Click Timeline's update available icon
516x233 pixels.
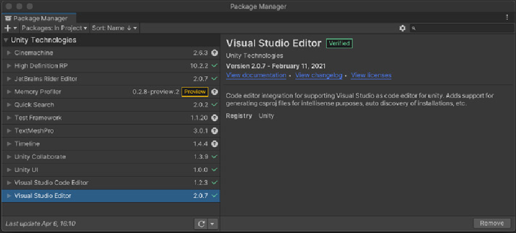click(215, 144)
